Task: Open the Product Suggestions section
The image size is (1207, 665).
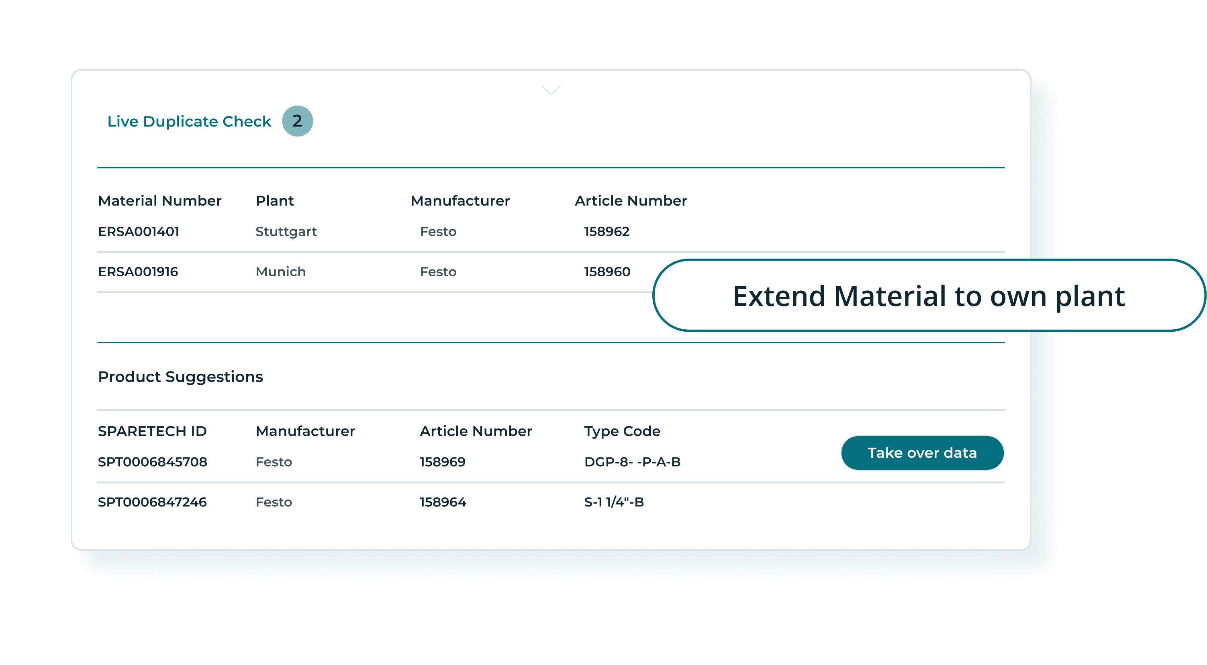Action: pos(180,377)
